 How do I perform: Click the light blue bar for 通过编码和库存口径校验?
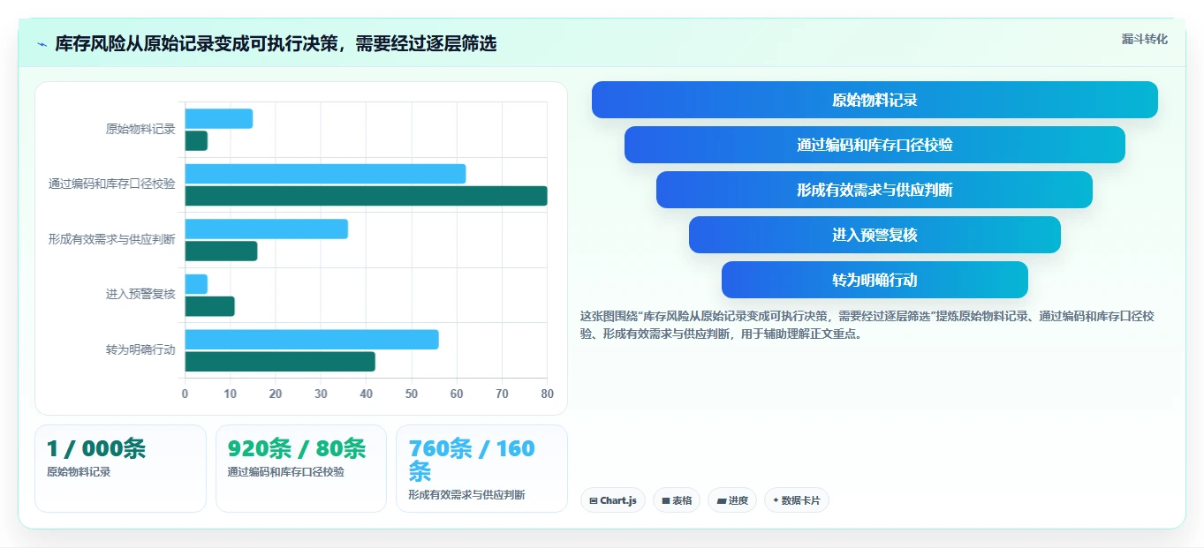325,174
